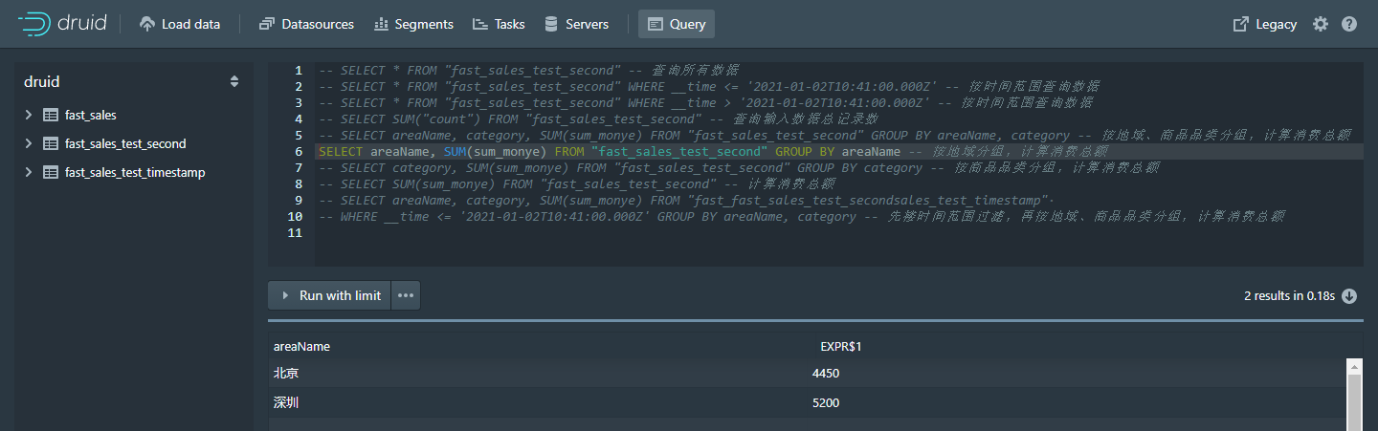The width and height of the screenshot is (1378, 431).
Task: Expand the fast_sales tree node
Action: (29, 115)
